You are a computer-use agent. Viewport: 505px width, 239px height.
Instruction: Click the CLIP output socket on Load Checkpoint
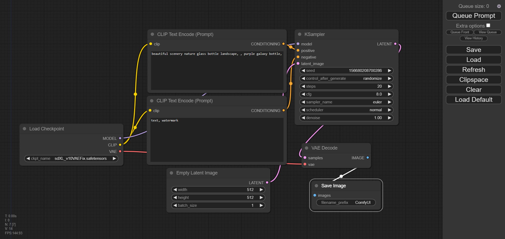[x=120, y=145]
